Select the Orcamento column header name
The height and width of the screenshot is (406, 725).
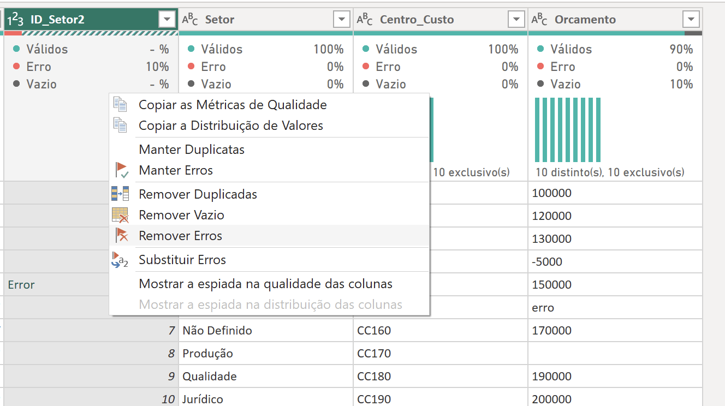coord(585,20)
